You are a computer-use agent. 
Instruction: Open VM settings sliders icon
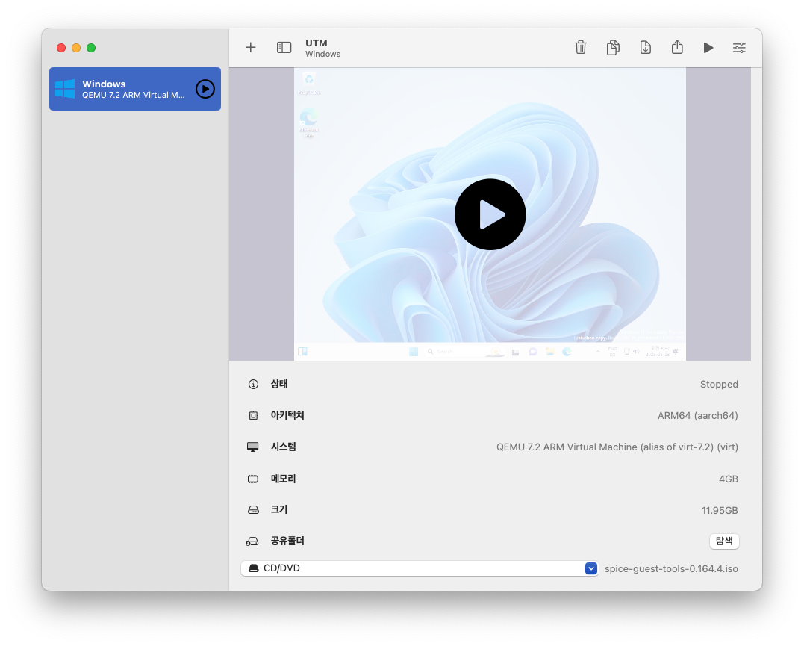coord(739,48)
